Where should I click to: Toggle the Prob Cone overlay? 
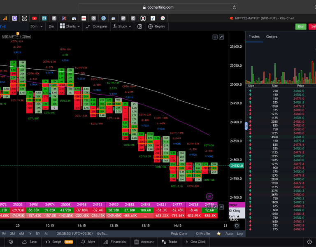(179, 233)
